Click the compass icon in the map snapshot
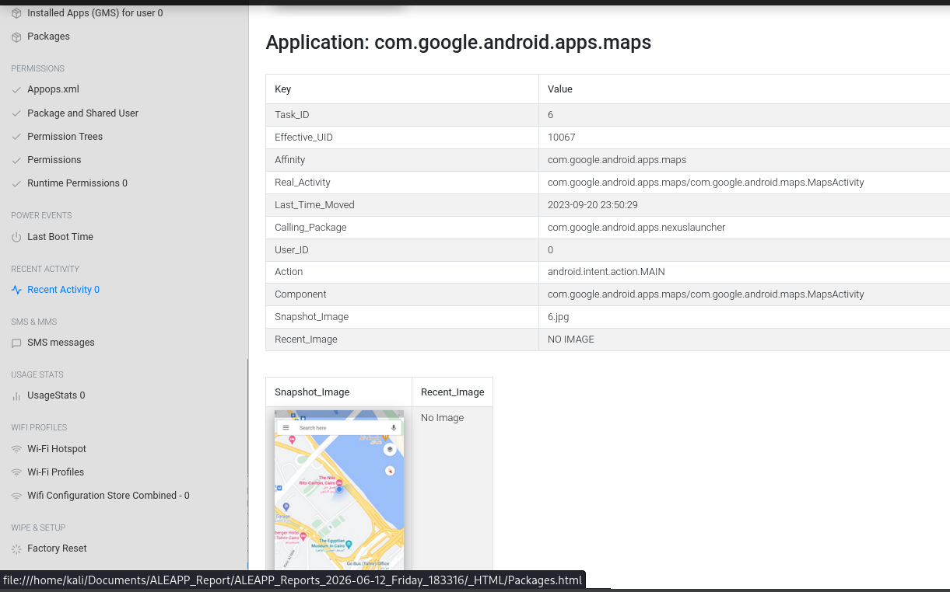Screen dimensions: 950x592 [x=390, y=471]
